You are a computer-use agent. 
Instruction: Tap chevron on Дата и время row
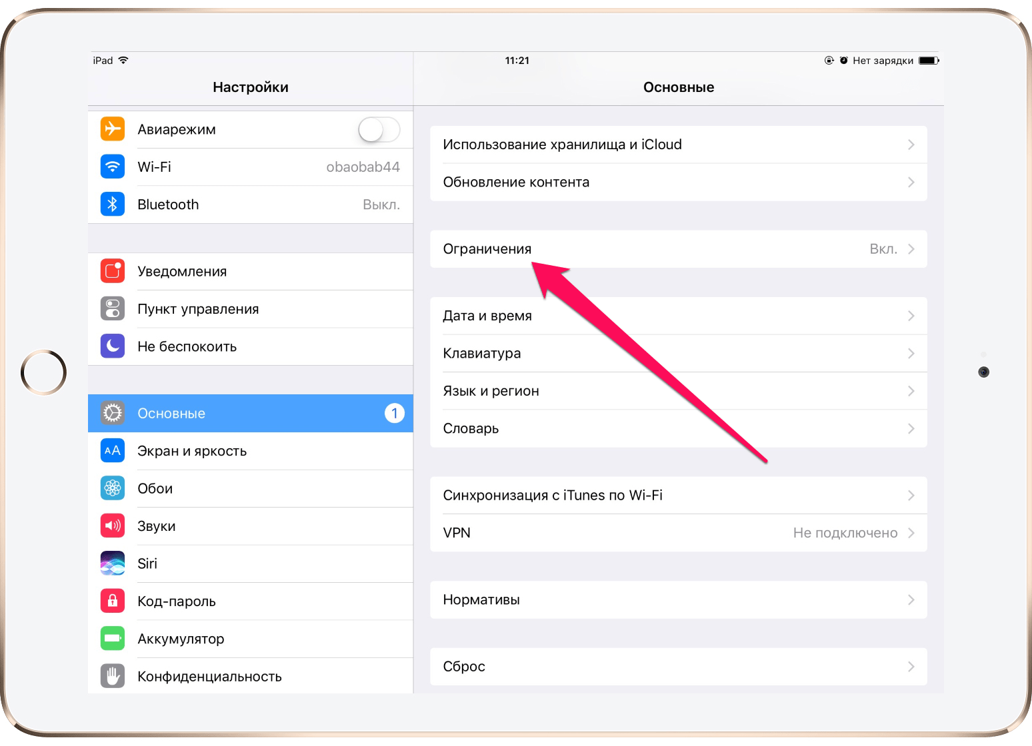pyautogui.click(x=911, y=316)
